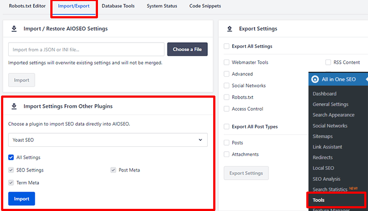Open Search Appearance in the AIOSEO menu
This screenshot has width=368, height=211.
coord(333,115)
